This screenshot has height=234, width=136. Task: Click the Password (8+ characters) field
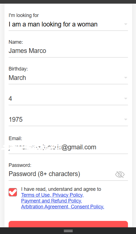click(x=61, y=174)
